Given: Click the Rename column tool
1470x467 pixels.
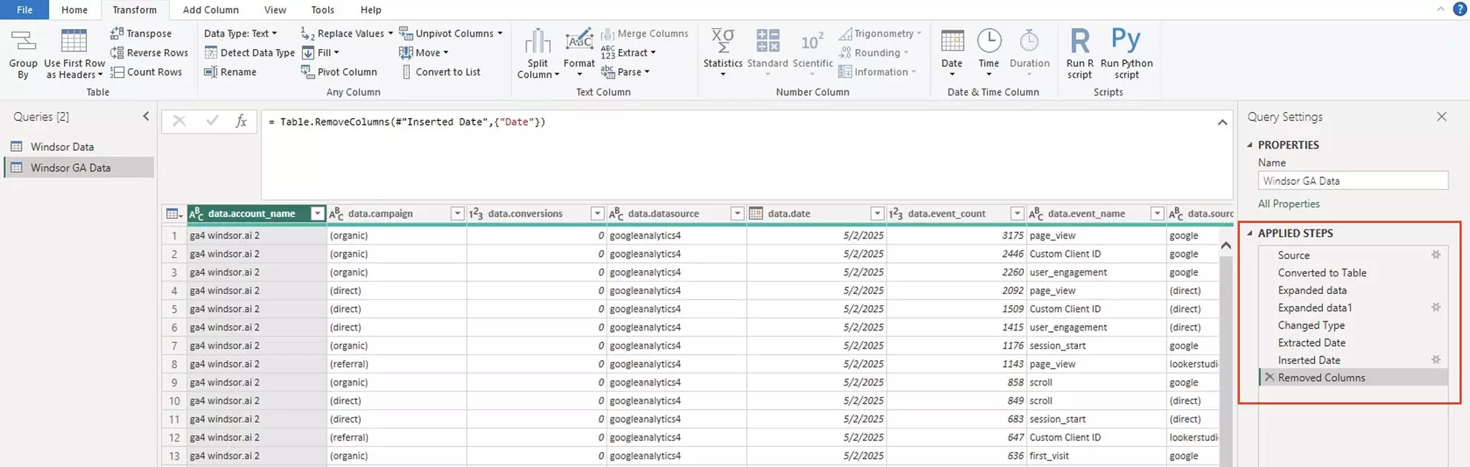Looking at the screenshot, I should tap(230, 72).
